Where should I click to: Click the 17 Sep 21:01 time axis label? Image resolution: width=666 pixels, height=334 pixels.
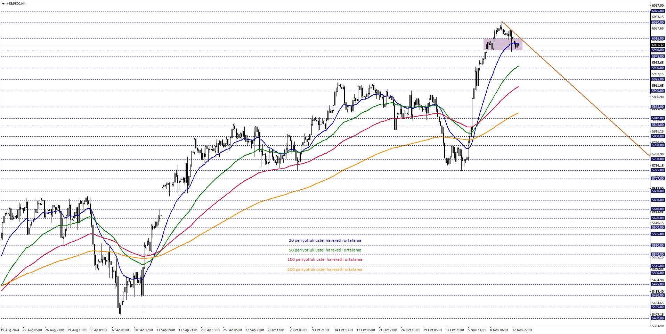188,330
